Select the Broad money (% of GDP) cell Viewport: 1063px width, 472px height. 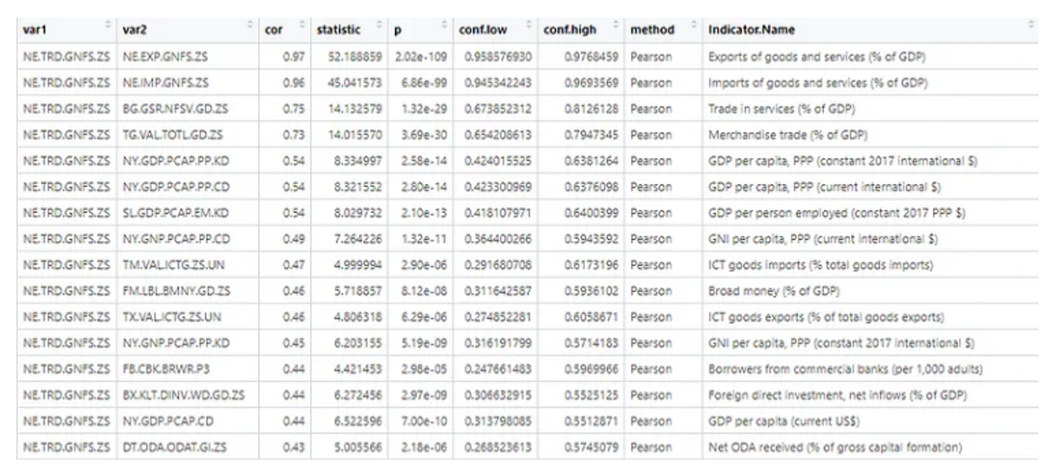870,291
